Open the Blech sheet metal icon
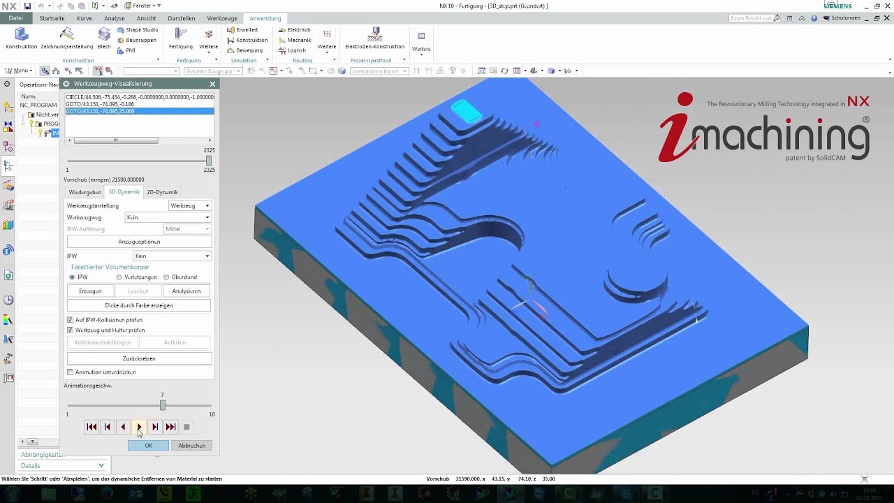Screen dimensions: 894x503 pos(104,38)
